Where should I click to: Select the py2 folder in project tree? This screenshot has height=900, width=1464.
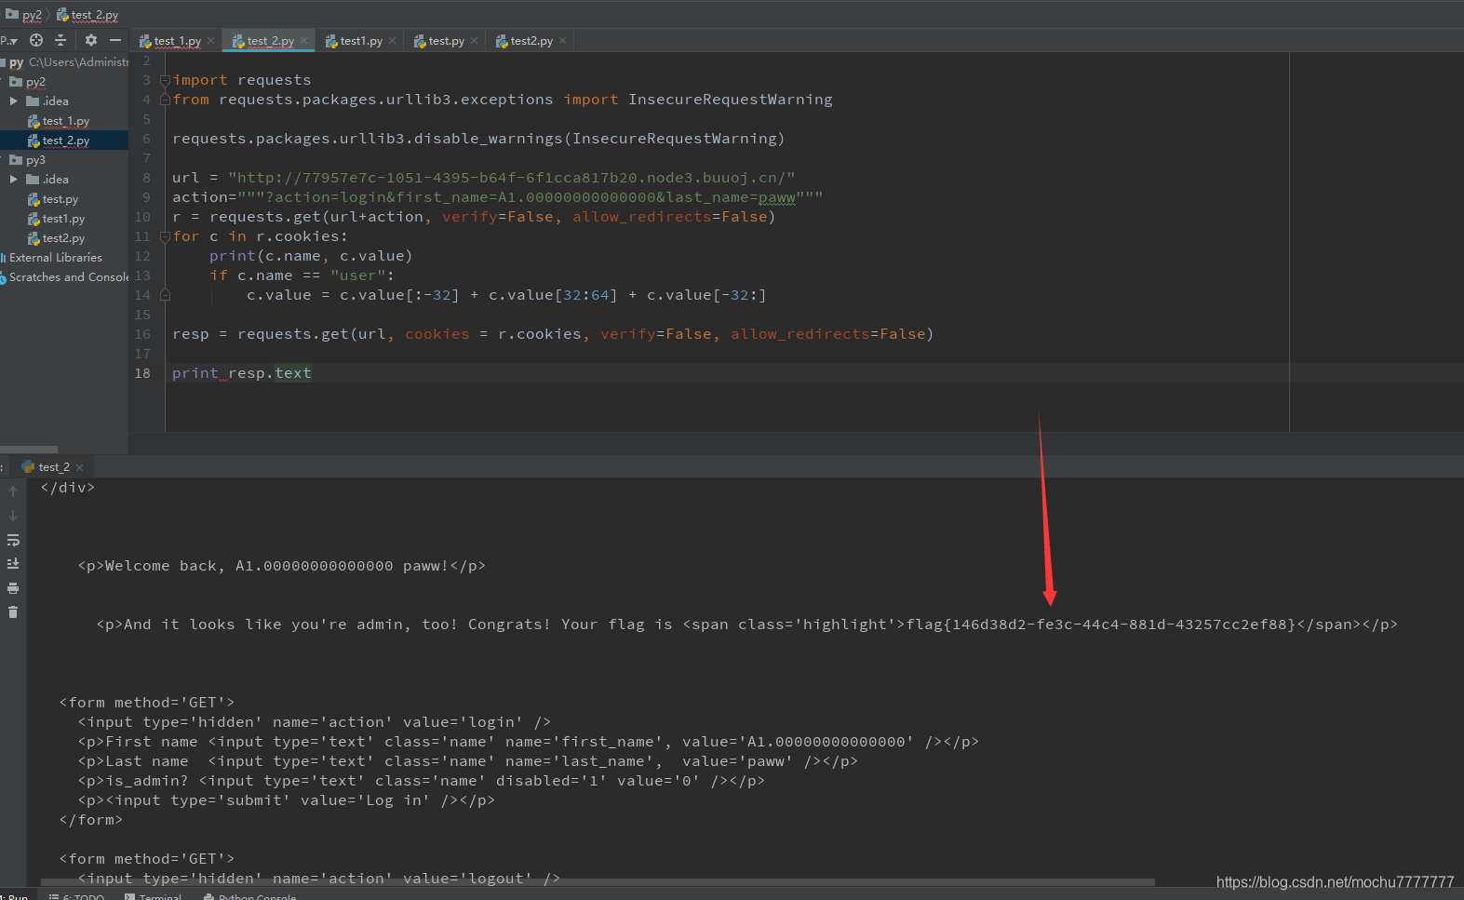pyautogui.click(x=35, y=82)
